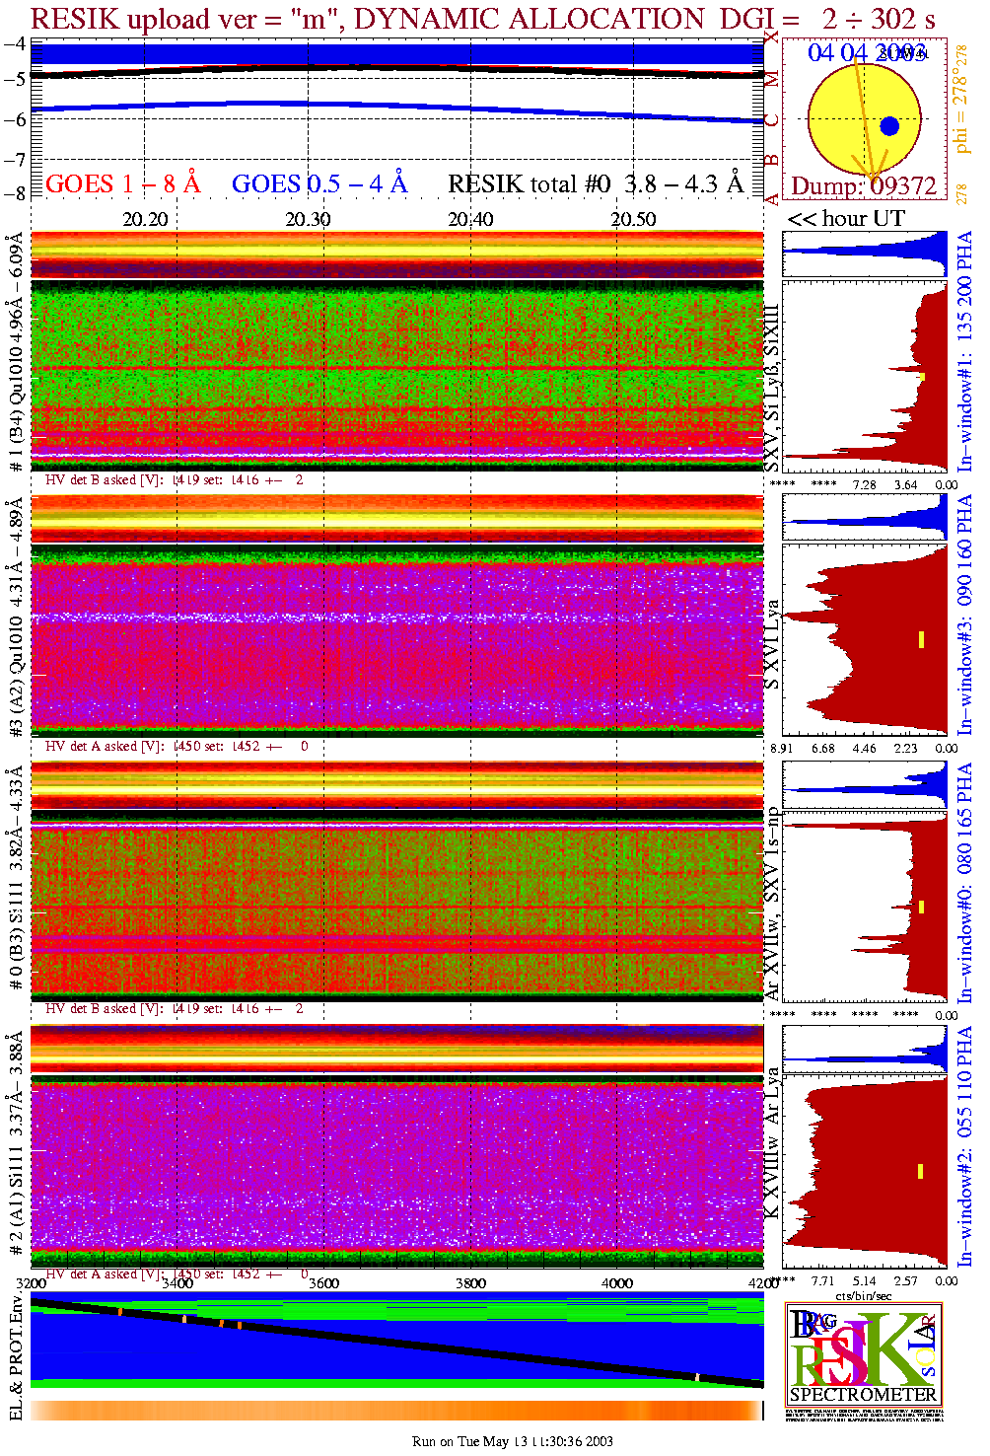The width and height of the screenshot is (990, 1456).
Task: Click the page title starting RESIK upload ver
Action: tap(483, 19)
